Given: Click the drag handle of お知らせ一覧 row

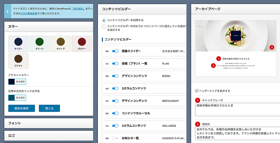Looking at the screenshot, I should pos(107,138).
